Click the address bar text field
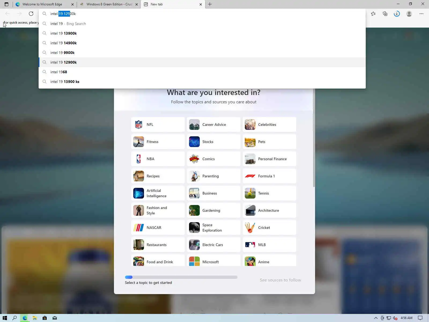429x322 pixels. [202, 14]
